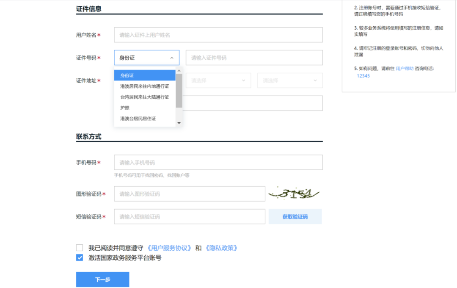Click the 请输入手机号码 input field
This screenshot has width=457, height=288.
point(218,162)
